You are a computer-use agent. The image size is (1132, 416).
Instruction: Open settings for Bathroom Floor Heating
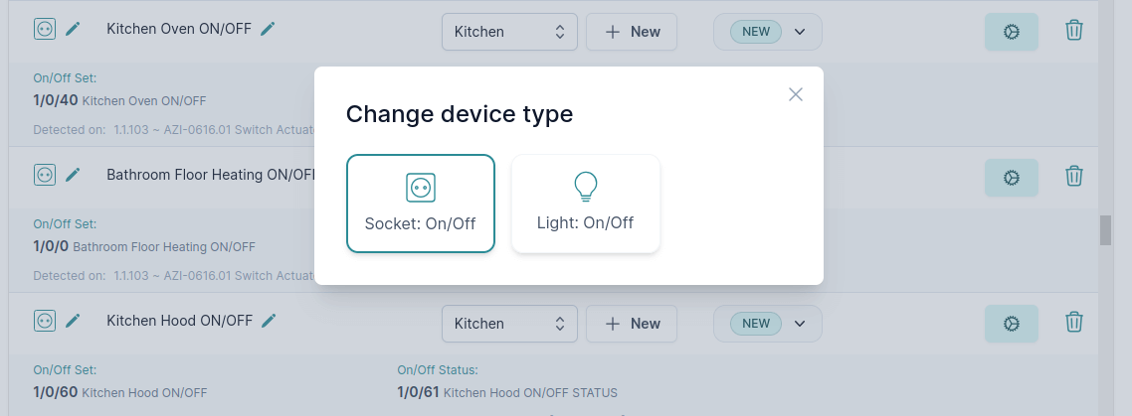click(1011, 178)
